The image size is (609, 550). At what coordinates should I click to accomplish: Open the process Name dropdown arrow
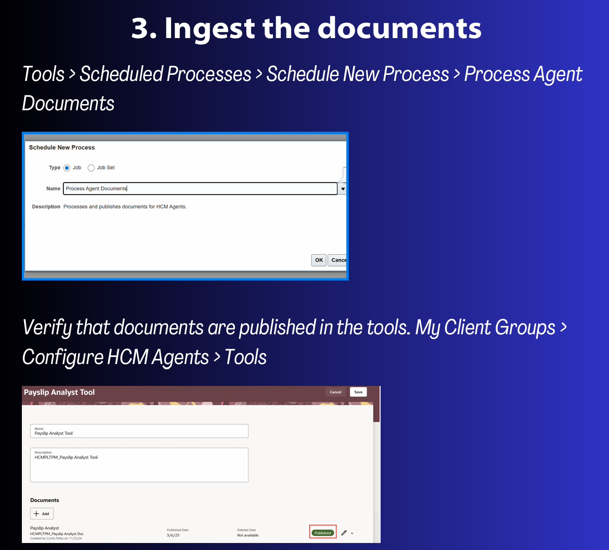[343, 189]
